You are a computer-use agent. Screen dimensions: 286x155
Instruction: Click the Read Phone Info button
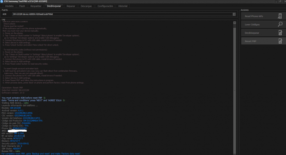pos(264,16)
